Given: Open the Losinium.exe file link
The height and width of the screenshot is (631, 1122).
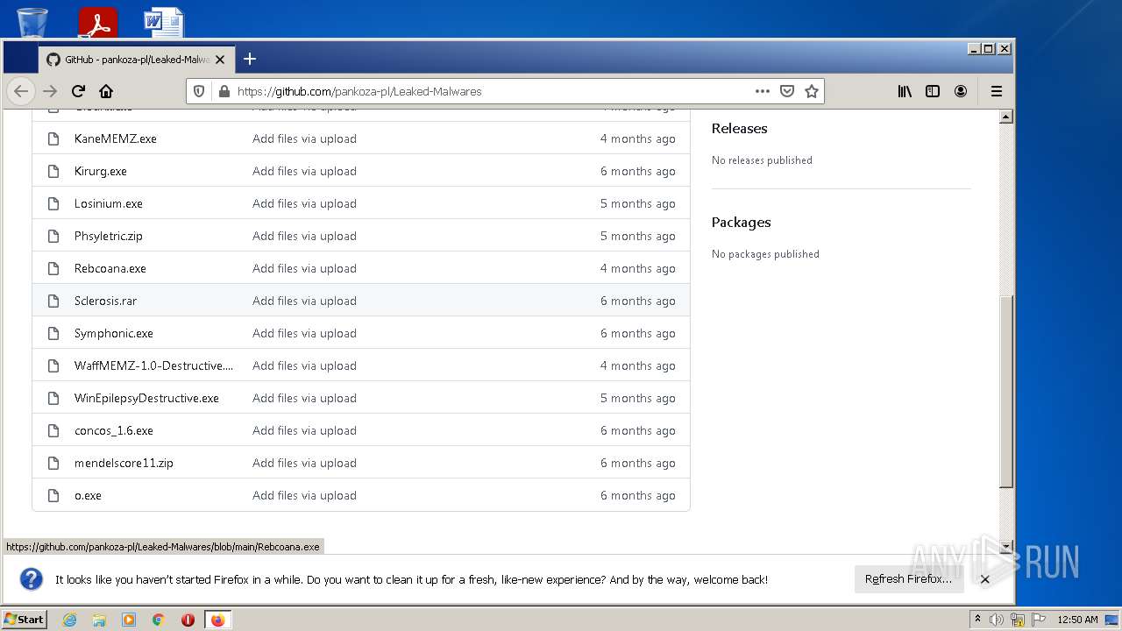Looking at the screenshot, I should pos(109,203).
